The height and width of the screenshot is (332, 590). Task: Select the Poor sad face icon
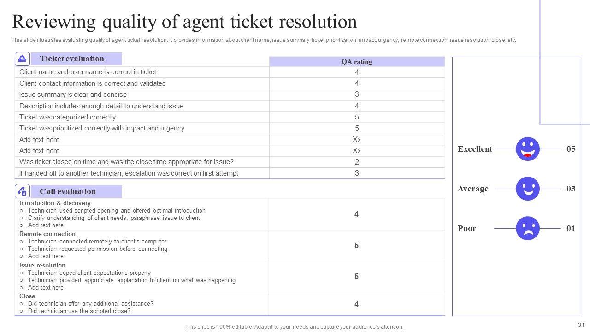coord(528,228)
